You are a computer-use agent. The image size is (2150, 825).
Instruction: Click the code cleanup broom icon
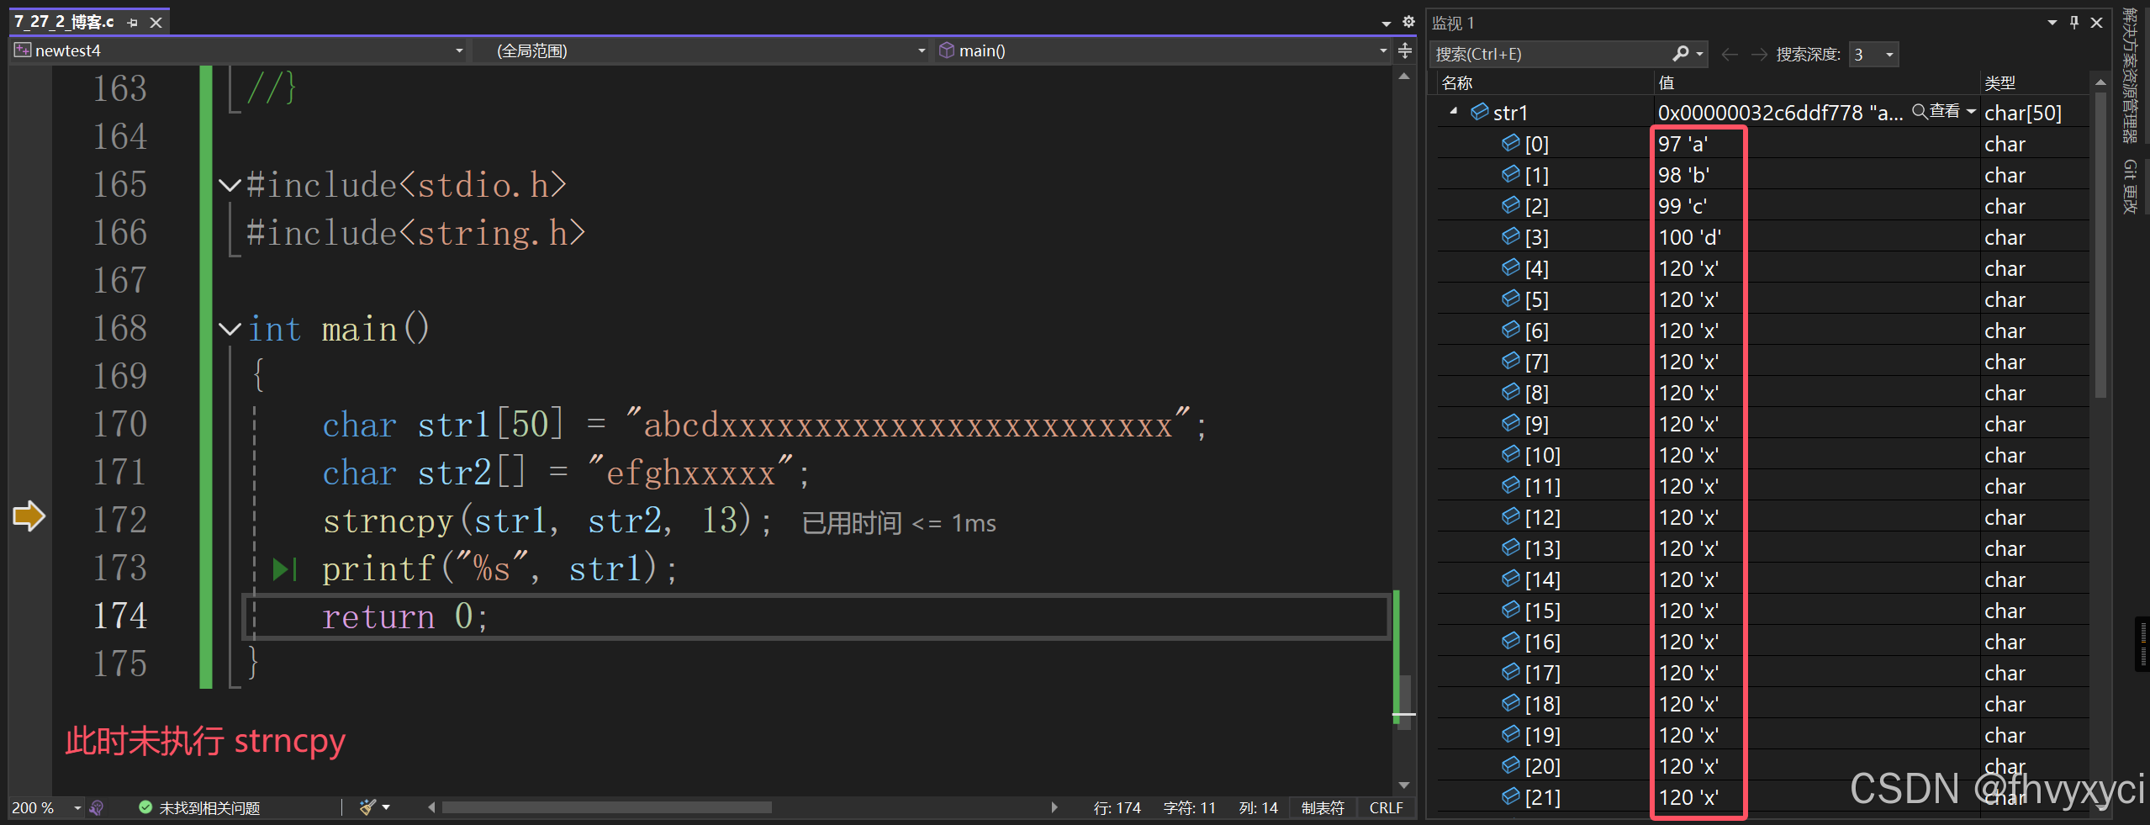[367, 807]
